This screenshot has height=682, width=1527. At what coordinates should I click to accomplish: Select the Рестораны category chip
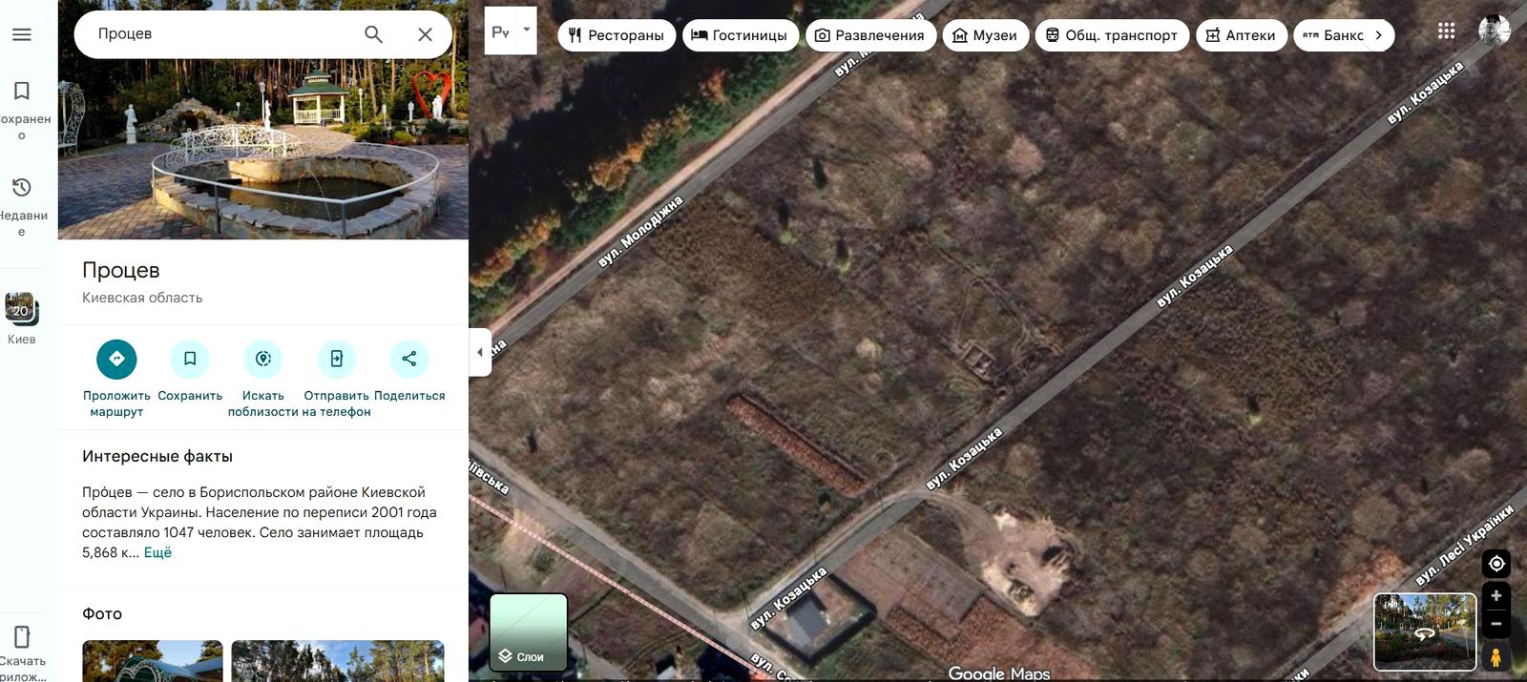click(617, 35)
